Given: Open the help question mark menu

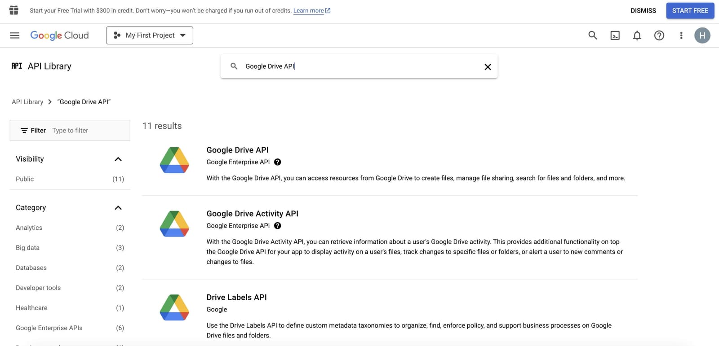Looking at the screenshot, I should pos(659,35).
